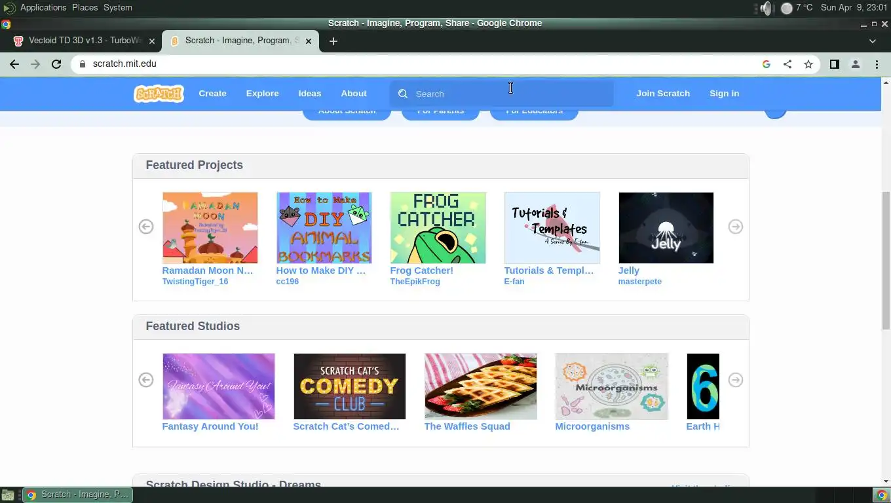Screen dimensions: 891x503
Task: Share this page using the share icon
Action: click(x=787, y=64)
